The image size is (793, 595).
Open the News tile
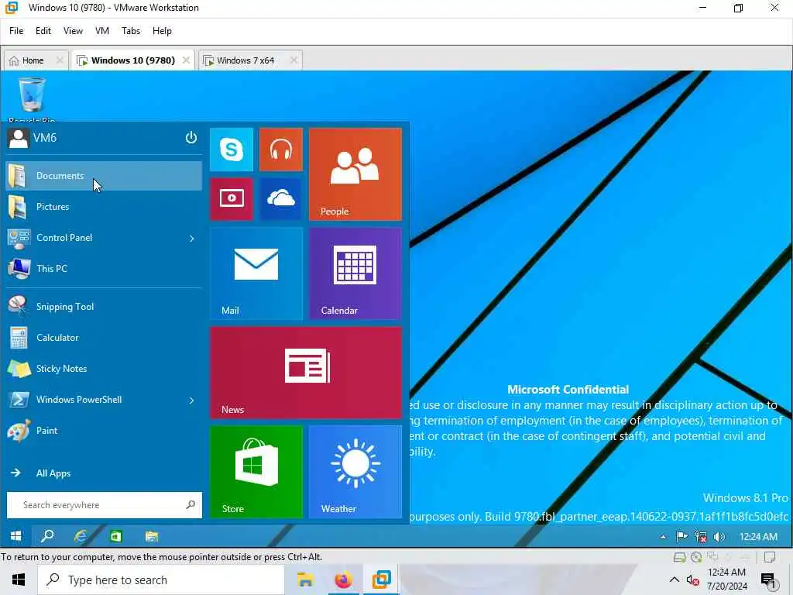click(x=305, y=373)
